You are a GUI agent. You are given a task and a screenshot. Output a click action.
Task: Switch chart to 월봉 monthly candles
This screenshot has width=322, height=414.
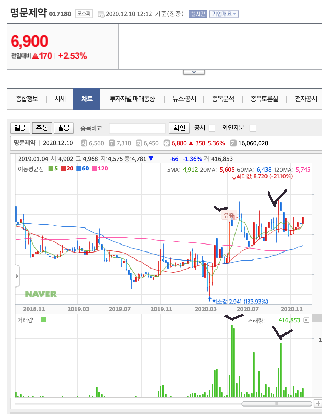(x=64, y=128)
